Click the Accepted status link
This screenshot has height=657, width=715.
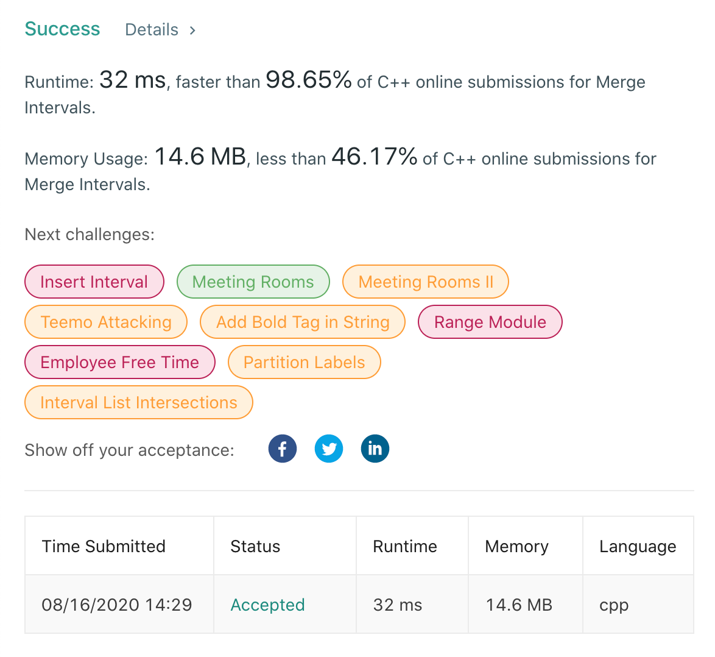(x=268, y=605)
